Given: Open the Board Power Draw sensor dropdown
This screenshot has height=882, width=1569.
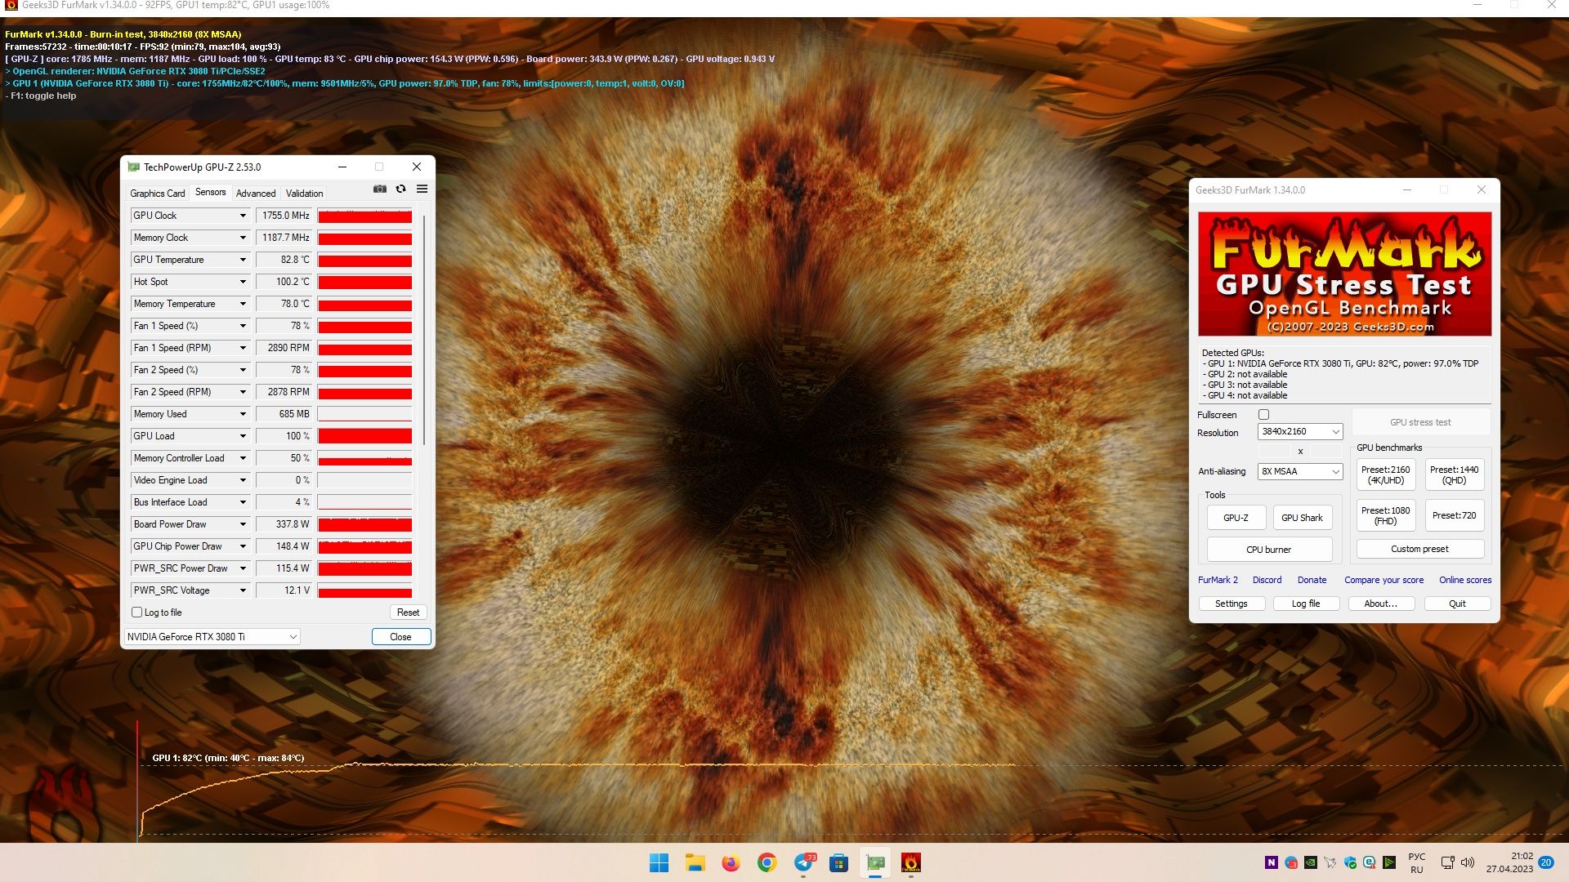Looking at the screenshot, I should [243, 524].
